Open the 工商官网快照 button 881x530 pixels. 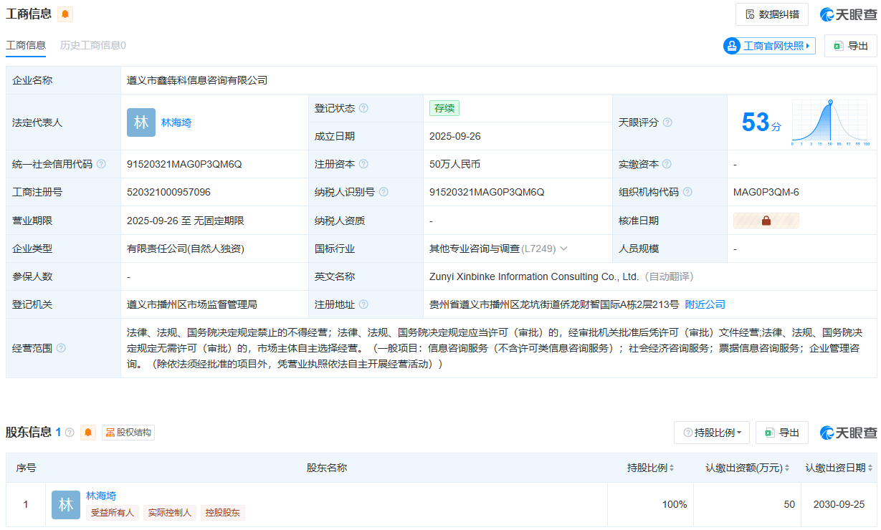pos(769,46)
